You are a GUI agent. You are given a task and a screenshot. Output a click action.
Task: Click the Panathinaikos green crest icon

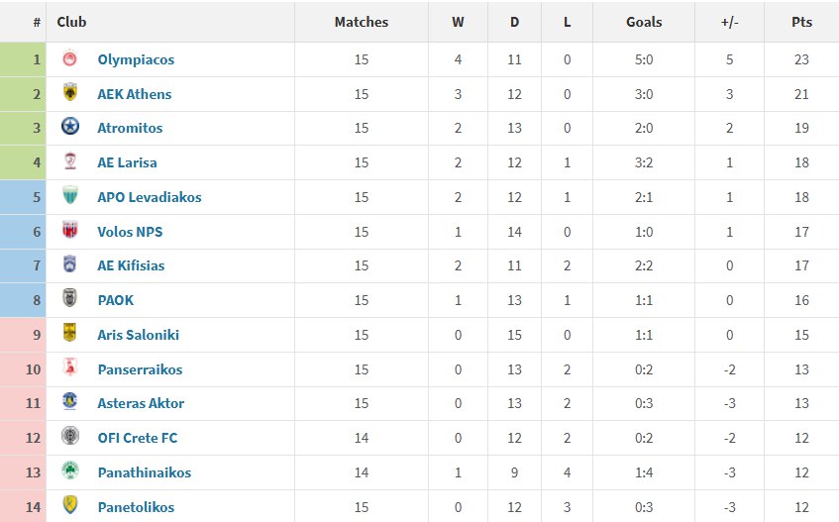(x=69, y=472)
